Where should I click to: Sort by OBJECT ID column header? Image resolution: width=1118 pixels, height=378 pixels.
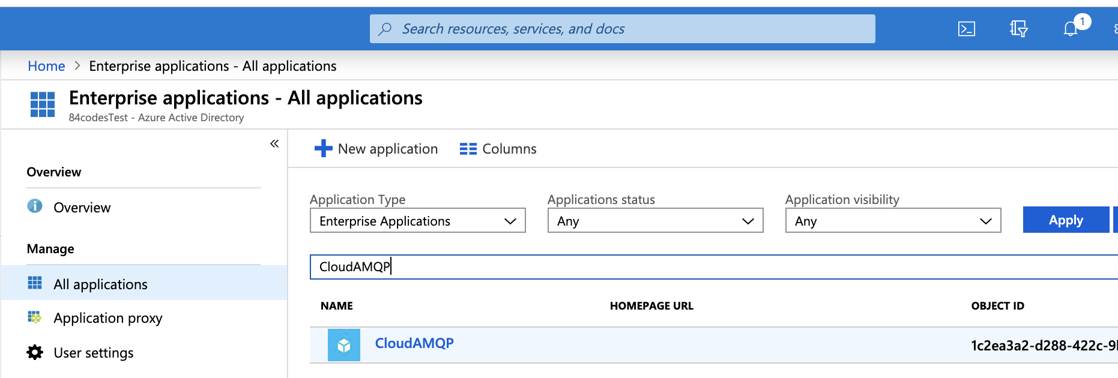(998, 306)
